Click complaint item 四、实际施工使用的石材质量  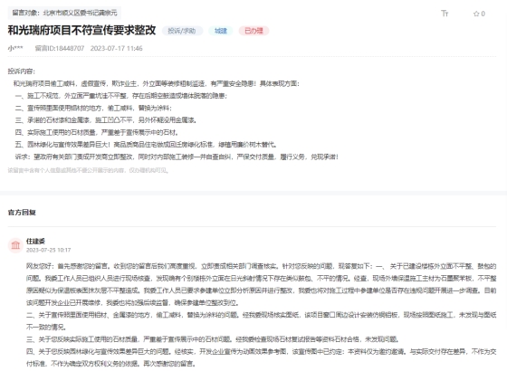(x=96, y=132)
